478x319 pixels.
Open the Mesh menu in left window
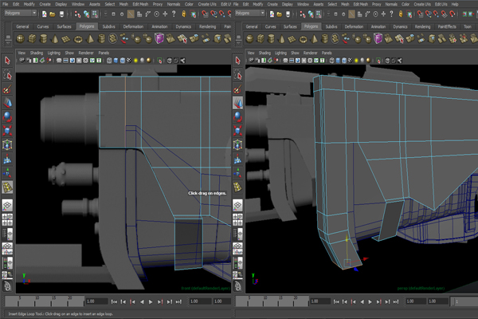click(x=123, y=4)
